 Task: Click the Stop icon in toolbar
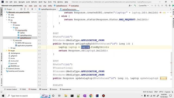coord(162,5)
